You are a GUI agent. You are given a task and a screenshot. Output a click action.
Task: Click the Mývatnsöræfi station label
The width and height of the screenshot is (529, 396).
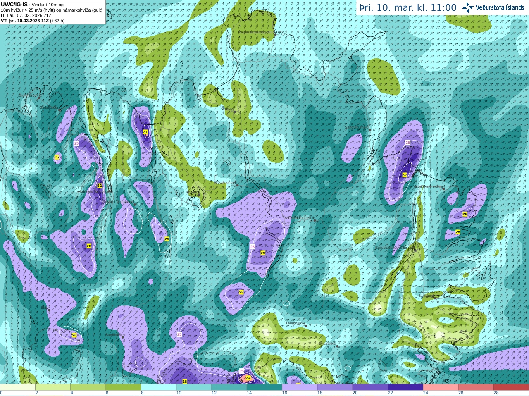pyautogui.click(x=225, y=182)
